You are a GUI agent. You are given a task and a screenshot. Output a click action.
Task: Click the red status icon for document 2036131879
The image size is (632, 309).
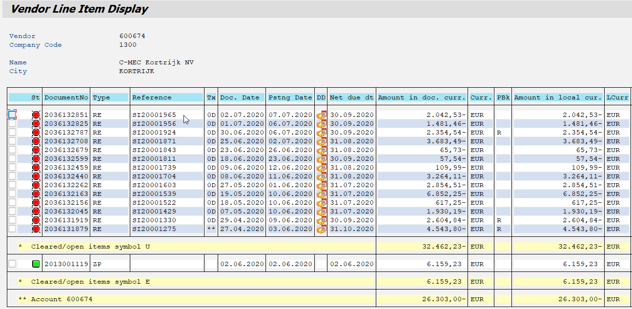[x=36, y=229]
